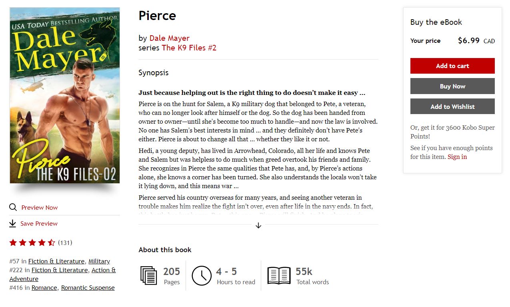510x307 pixels.
Task: Click the Save Preview link
Action: click(39, 223)
